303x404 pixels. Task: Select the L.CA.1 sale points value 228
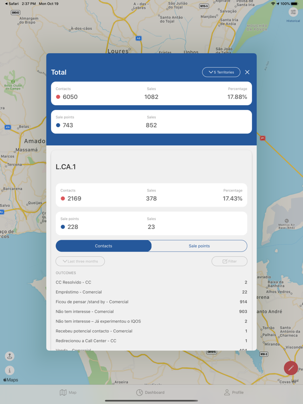[x=73, y=227]
